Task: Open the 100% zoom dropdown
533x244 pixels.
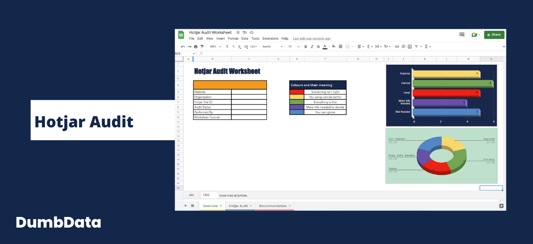Action: click(x=215, y=47)
